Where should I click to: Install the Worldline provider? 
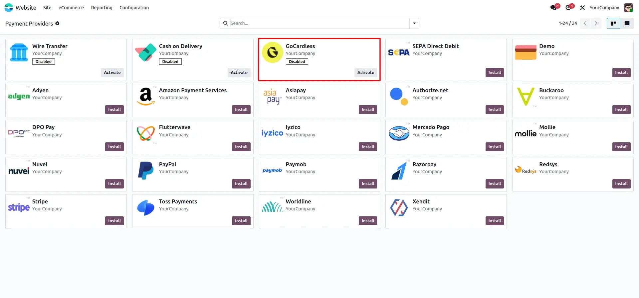368,221
